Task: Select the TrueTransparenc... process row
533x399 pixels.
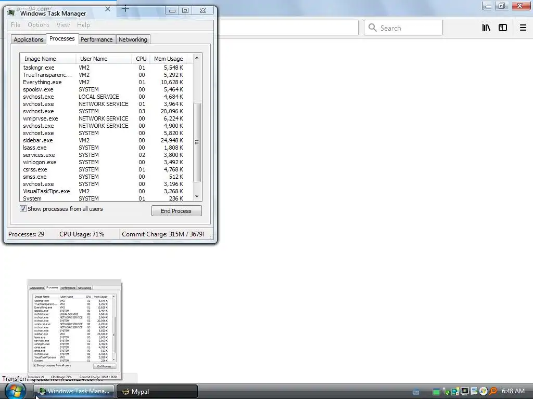Action: pos(106,75)
